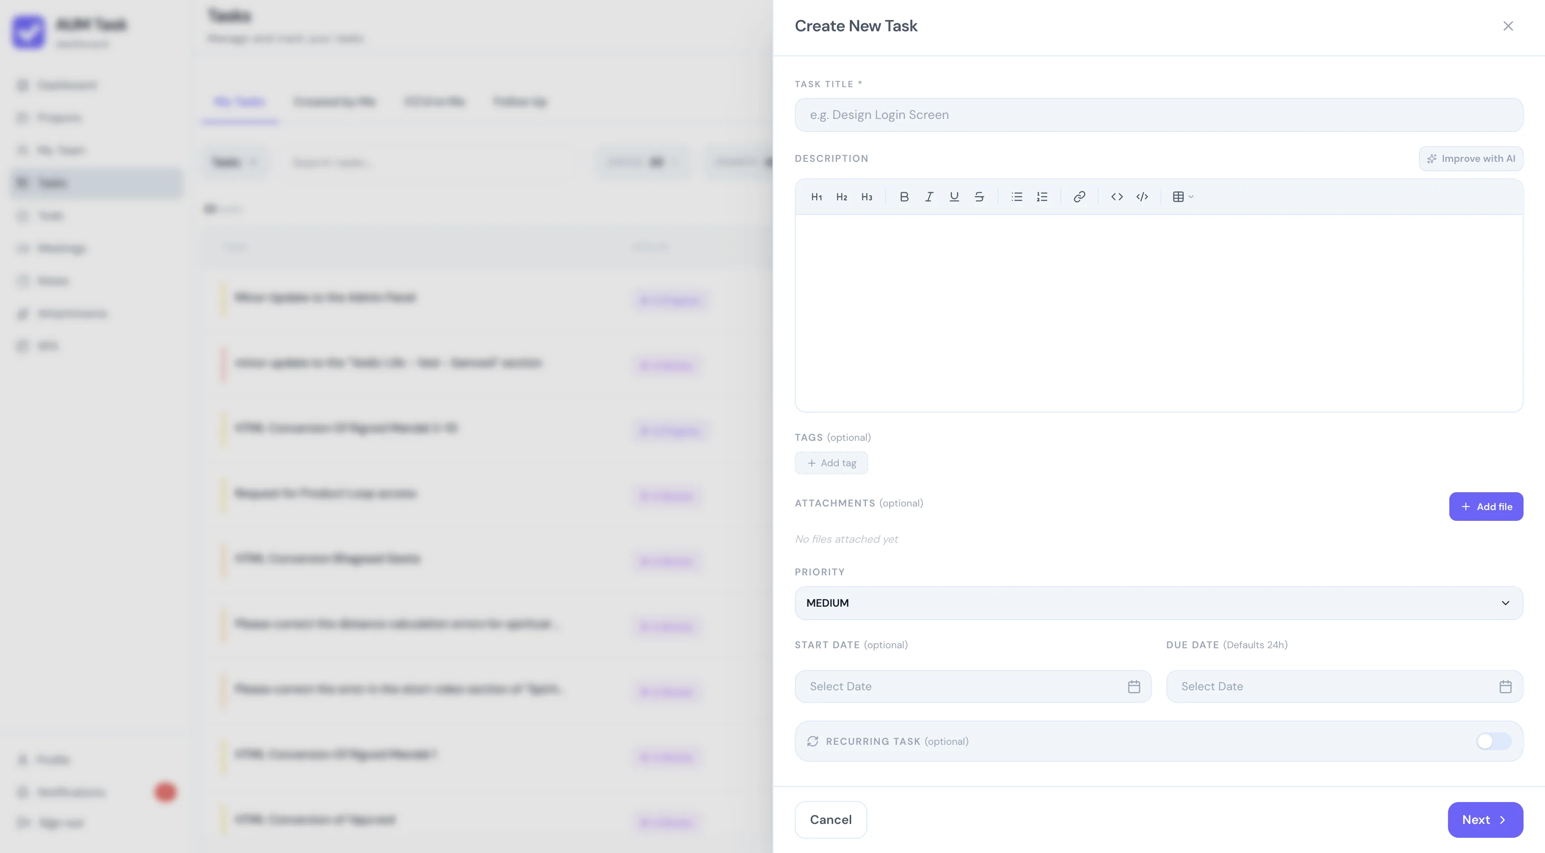Apply Heading 2 formatting in description toolbar
The height and width of the screenshot is (853, 1545).
[x=841, y=197]
